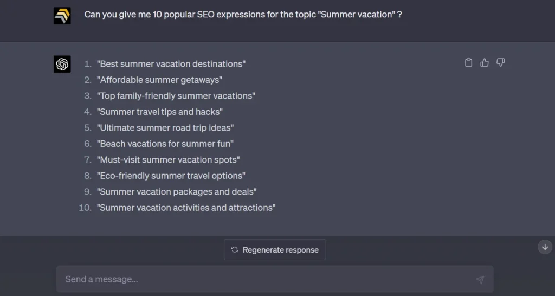Viewport: 555px width, 296px height.
Task: Select "Beach vacations for summer fun" line
Action: [x=165, y=144]
